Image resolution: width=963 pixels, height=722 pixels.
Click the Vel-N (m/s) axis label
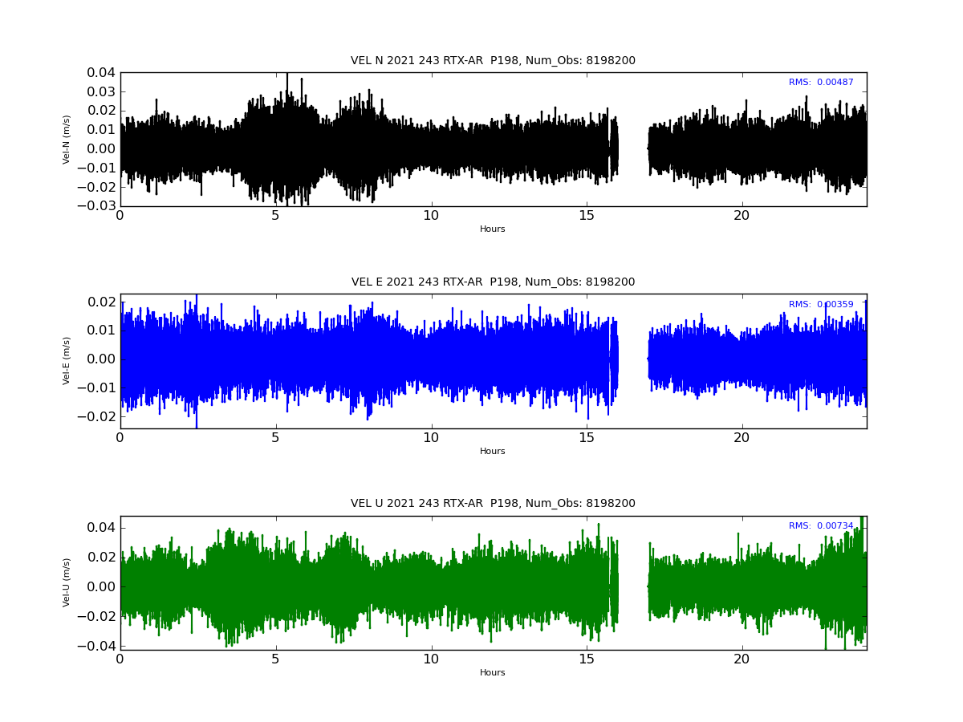(x=67, y=139)
